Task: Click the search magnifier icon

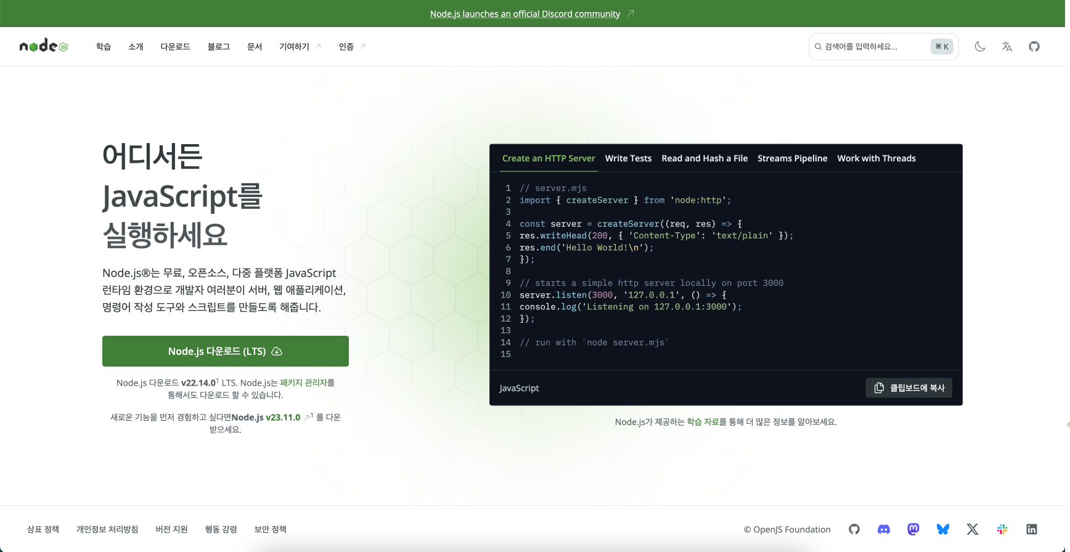Action: point(818,47)
